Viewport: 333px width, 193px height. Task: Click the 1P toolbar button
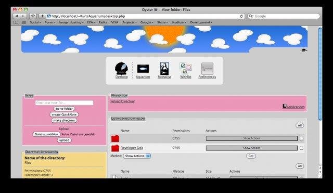33,16
